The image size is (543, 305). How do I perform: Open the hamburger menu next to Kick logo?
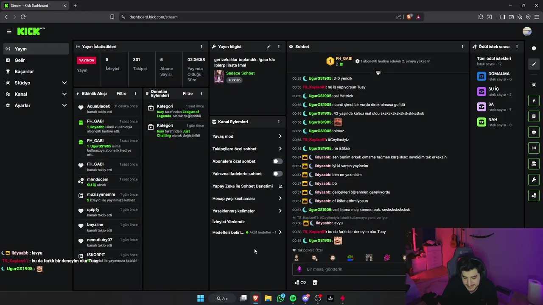point(9,31)
